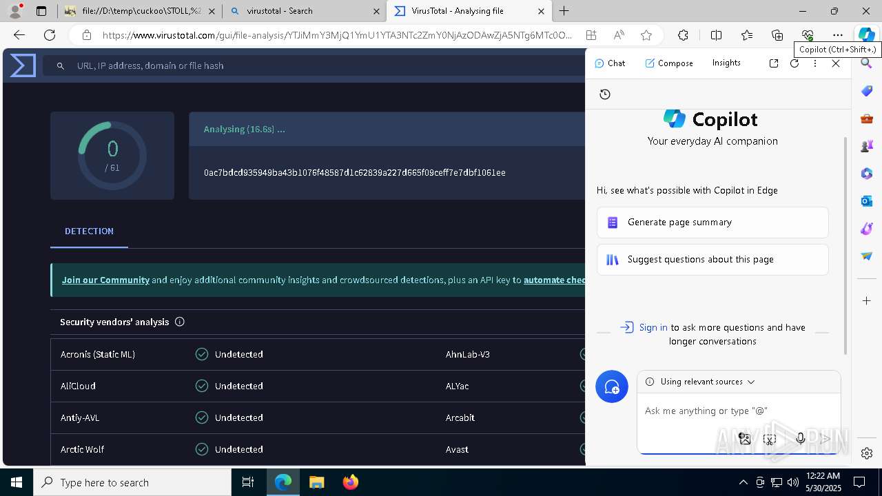Open sidebar Microsoft 365 icon
Image resolution: width=882 pixels, height=496 pixels.
coord(867,174)
